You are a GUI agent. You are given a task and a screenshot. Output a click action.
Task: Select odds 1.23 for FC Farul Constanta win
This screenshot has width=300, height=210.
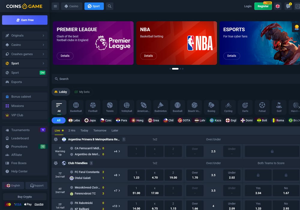pyautogui.click(x=136, y=175)
